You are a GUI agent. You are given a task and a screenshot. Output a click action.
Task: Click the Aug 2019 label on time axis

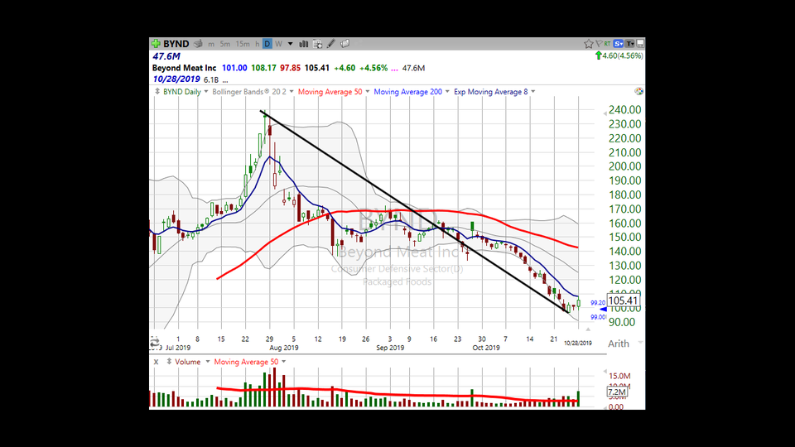(x=284, y=348)
